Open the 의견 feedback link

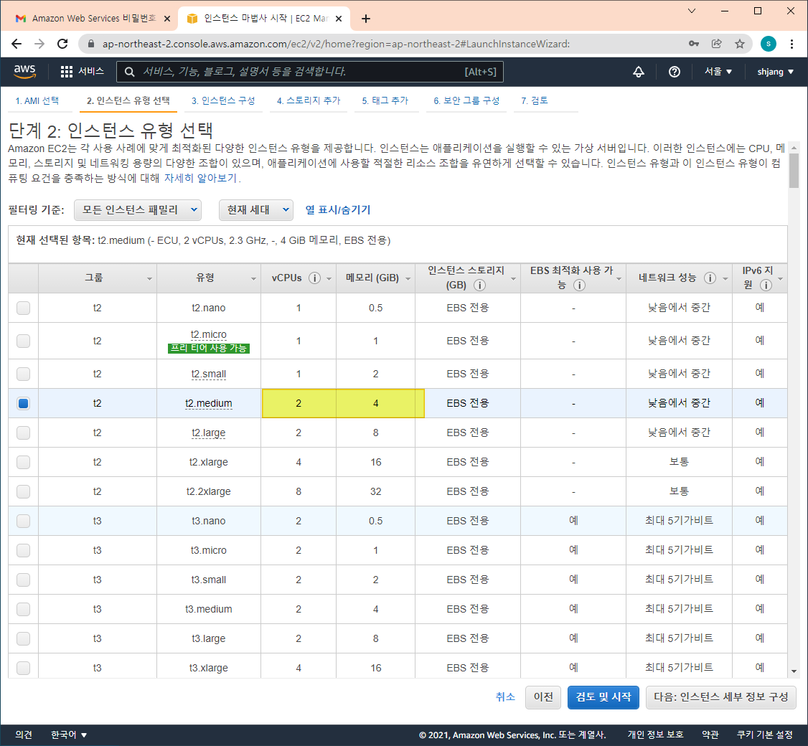24,735
